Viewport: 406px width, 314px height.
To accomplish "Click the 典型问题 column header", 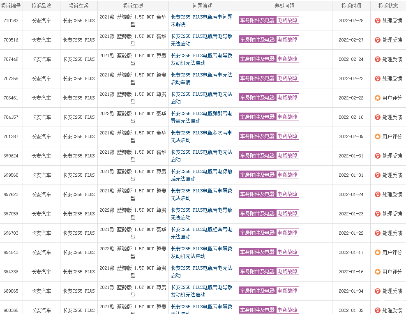I will (x=284, y=6).
